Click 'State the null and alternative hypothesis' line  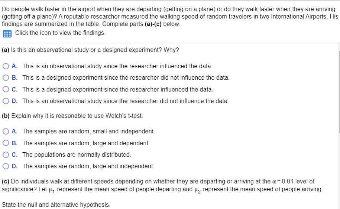click(56, 205)
